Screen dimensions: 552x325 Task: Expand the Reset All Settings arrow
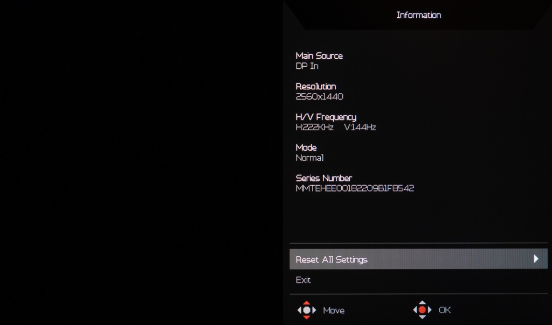tap(536, 259)
